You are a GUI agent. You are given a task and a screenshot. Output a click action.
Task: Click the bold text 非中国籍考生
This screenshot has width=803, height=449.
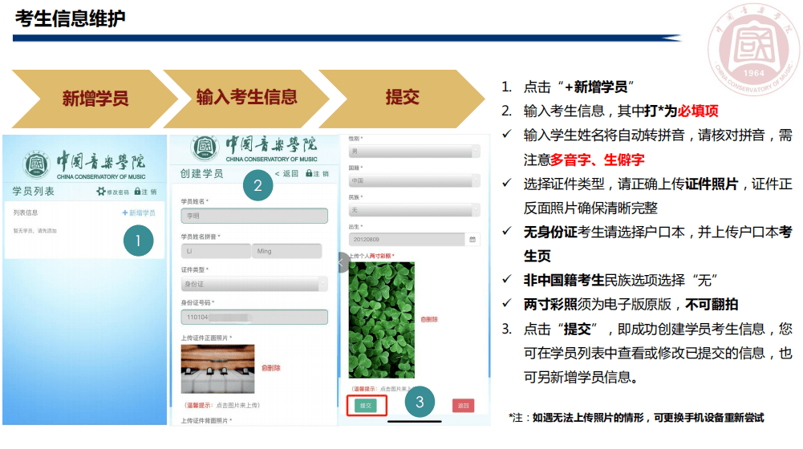tap(564, 281)
